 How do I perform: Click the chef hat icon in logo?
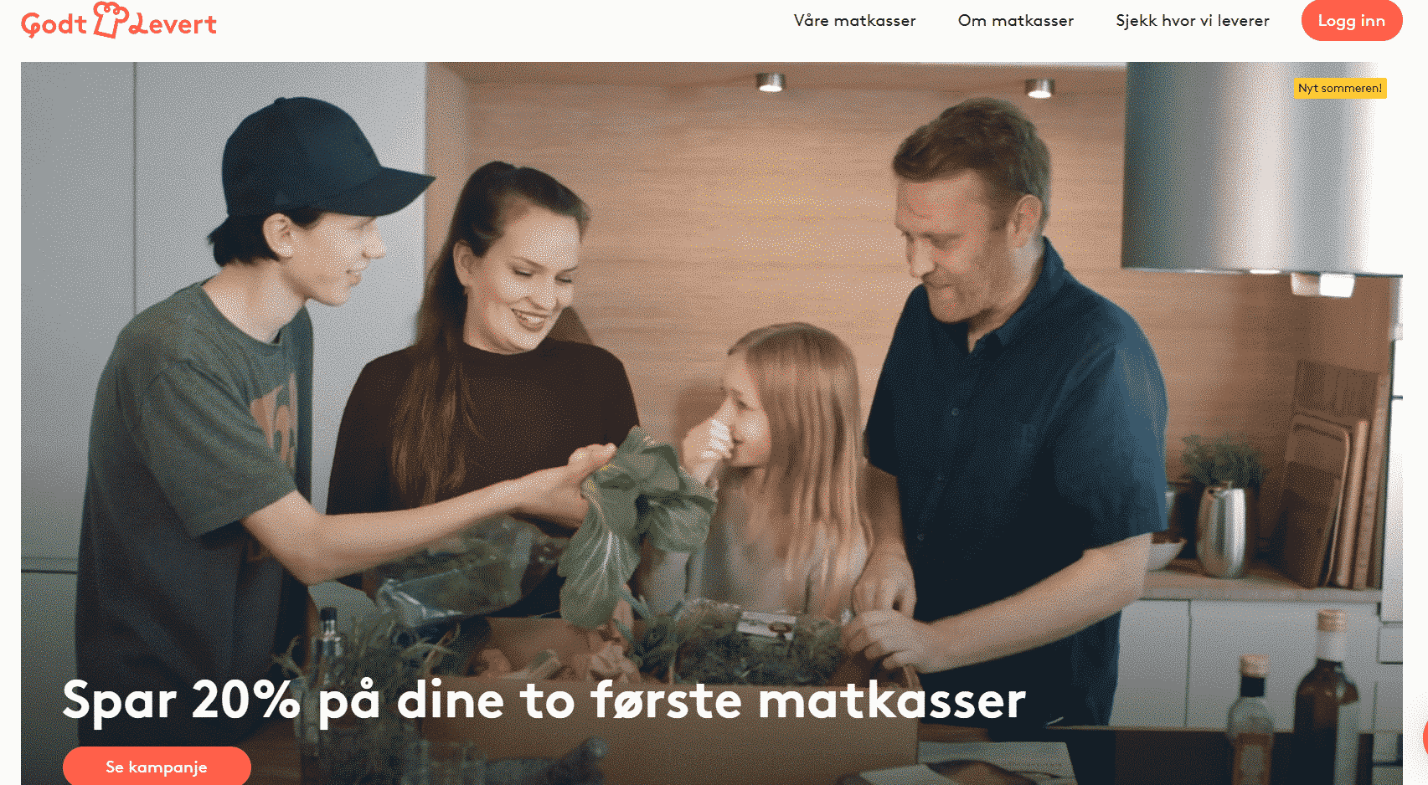click(x=110, y=19)
